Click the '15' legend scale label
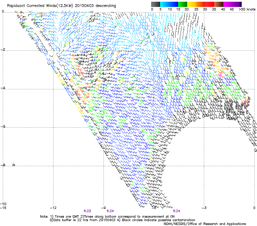 (x=178, y=9)
